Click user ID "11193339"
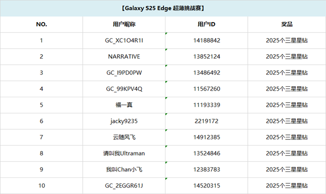 (207, 105)
